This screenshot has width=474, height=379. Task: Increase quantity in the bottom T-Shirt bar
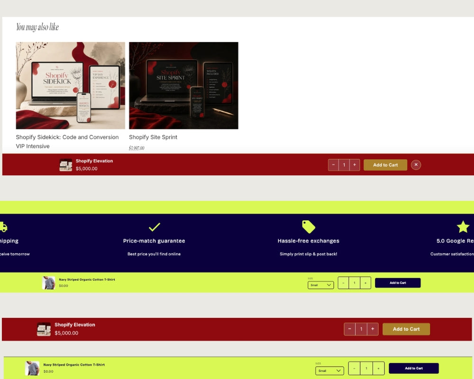point(378,369)
